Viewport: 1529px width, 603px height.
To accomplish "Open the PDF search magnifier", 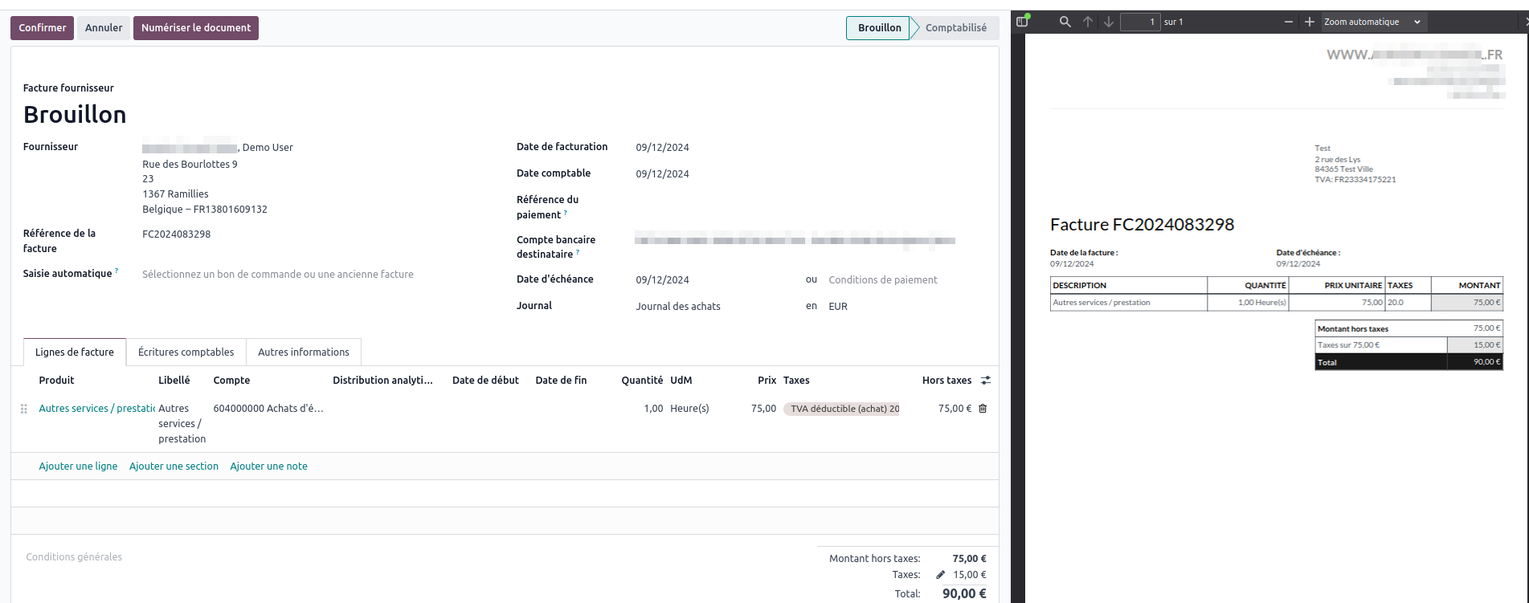I will pyautogui.click(x=1065, y=22).
